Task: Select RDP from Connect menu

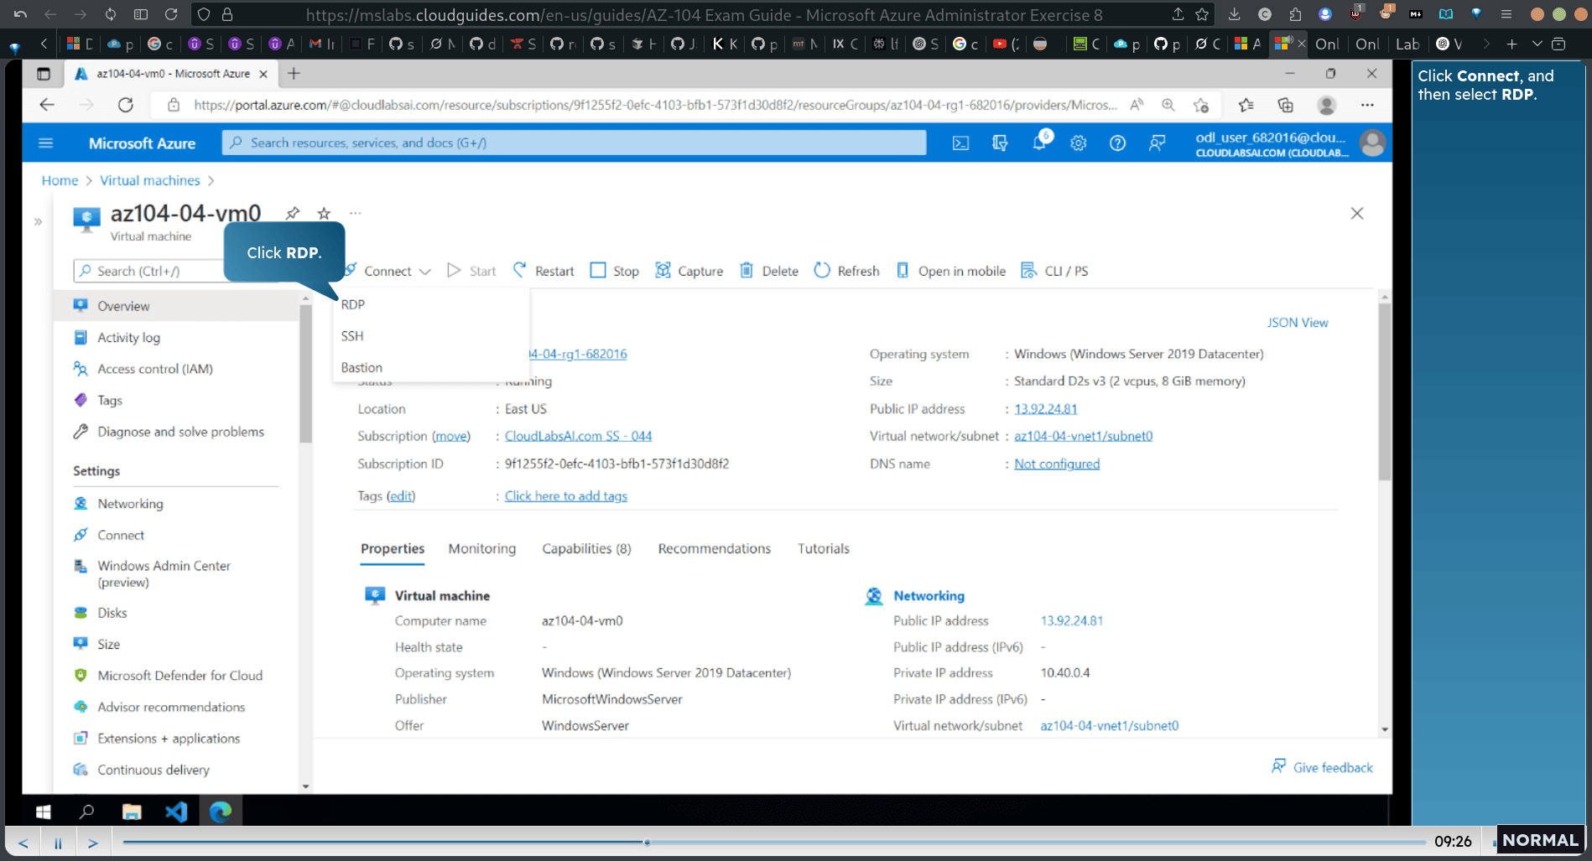Action: (x=353, y=304)
